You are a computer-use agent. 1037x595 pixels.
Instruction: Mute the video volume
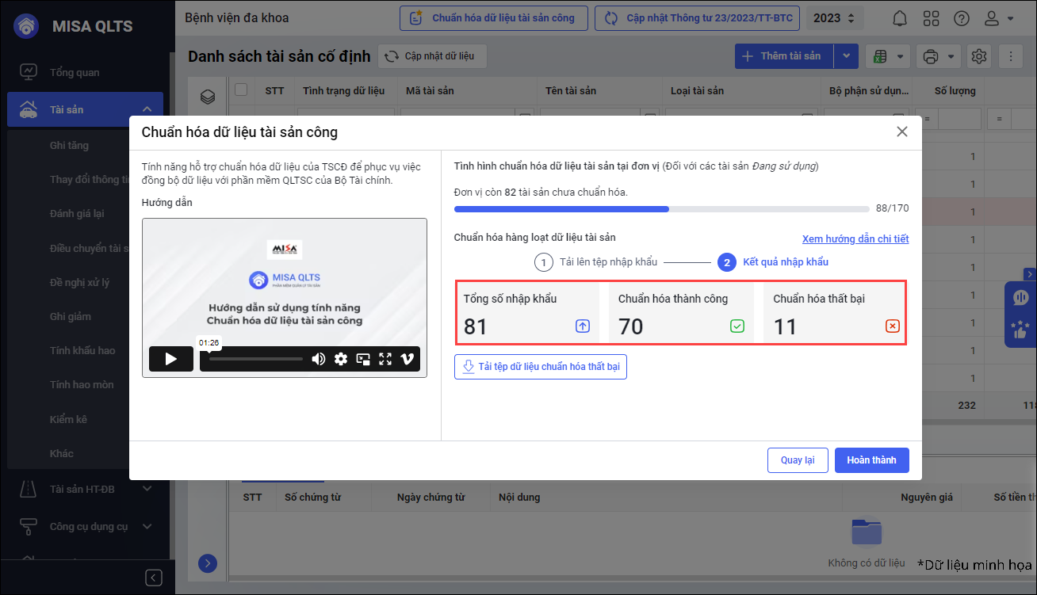(x=318, y=359)
